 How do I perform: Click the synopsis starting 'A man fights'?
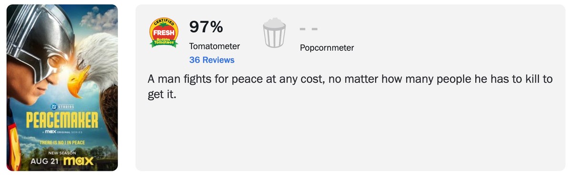(350, 86)
